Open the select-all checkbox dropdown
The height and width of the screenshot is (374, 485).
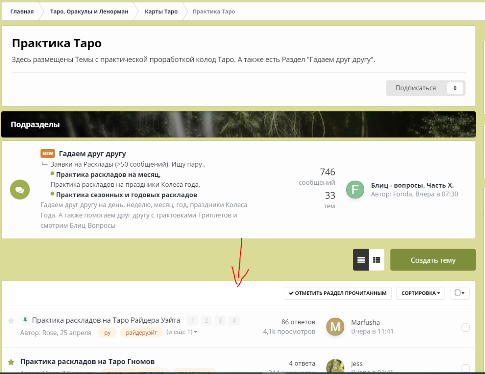[460, 293]
